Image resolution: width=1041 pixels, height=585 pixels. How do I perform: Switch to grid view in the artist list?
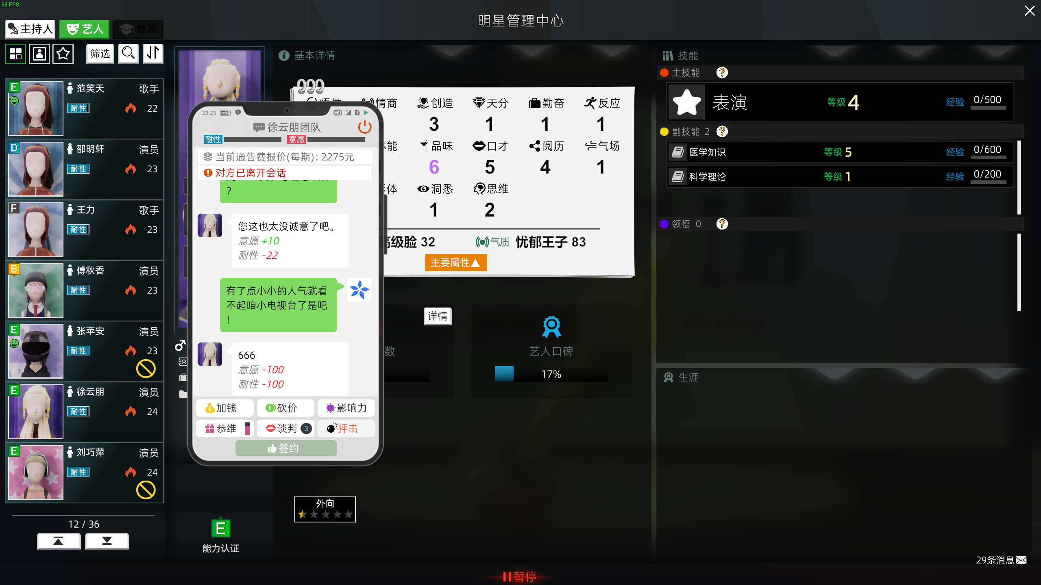coord(15,54)
